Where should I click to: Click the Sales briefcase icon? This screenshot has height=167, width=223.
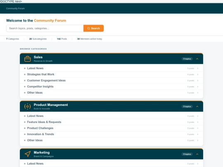pyautogui.click(x=27, y=59)
